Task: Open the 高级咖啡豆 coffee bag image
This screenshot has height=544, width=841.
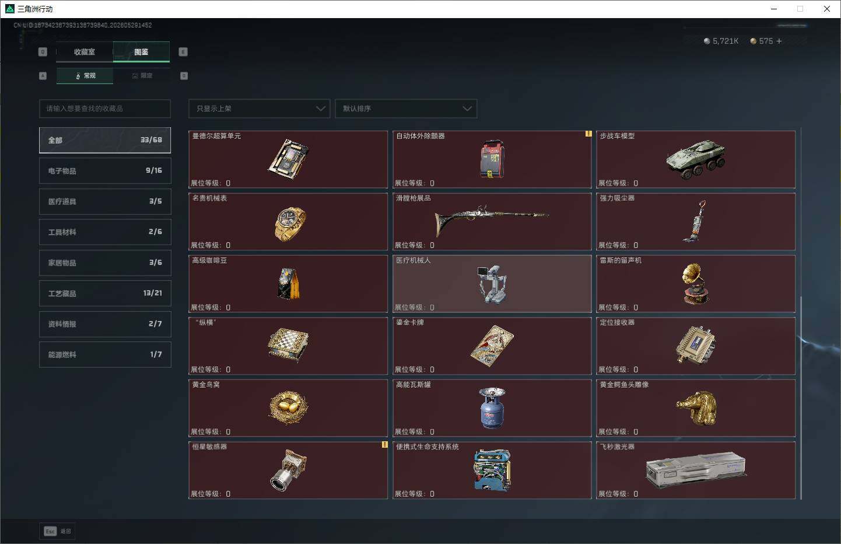Action: (x=289, y=284)
